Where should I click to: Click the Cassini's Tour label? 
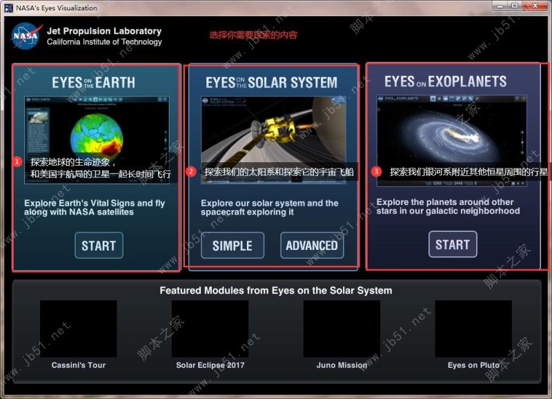click(79, 365)
